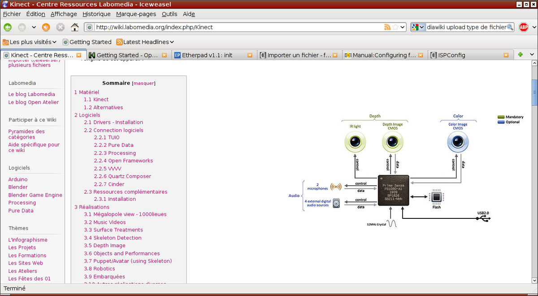
Task: Click the search magnifier icon
Action: click(x=510, y=27)
